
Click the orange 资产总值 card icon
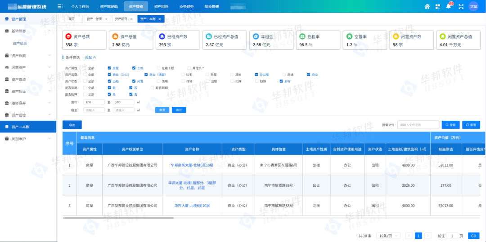[x=115, y=36]
